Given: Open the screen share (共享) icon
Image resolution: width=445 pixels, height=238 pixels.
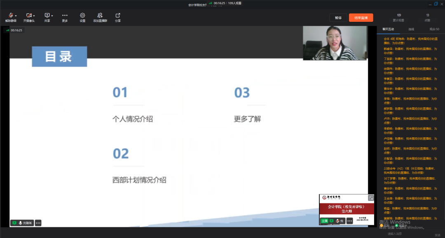Looking at the screenshot, I should pyautogui.click(x=47, y=16).
